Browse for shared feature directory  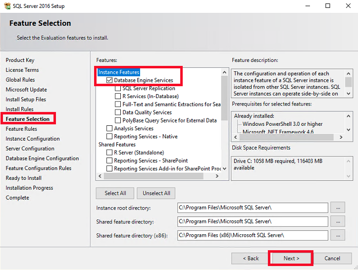(337, 221)
